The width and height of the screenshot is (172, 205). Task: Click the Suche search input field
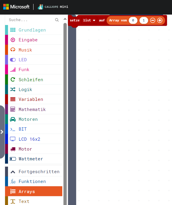point(31,20)
